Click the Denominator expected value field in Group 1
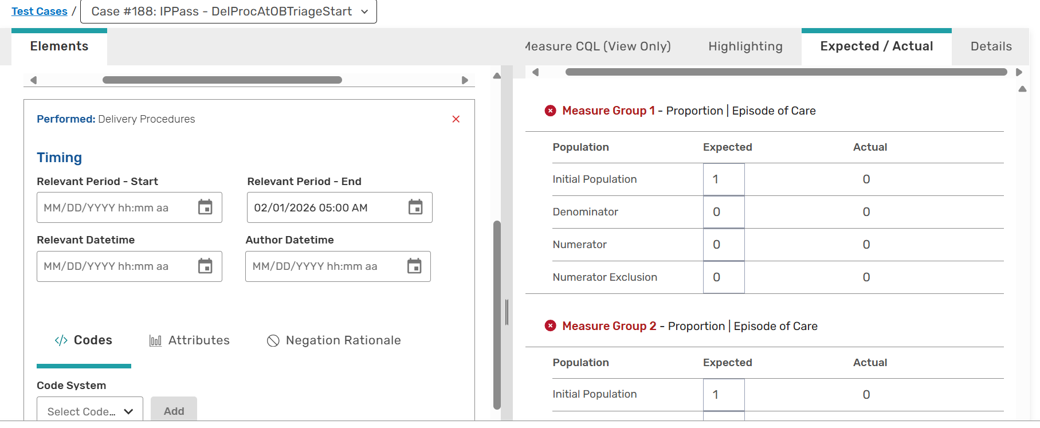This screenshot has width=1040, height=428. point(724,212)
